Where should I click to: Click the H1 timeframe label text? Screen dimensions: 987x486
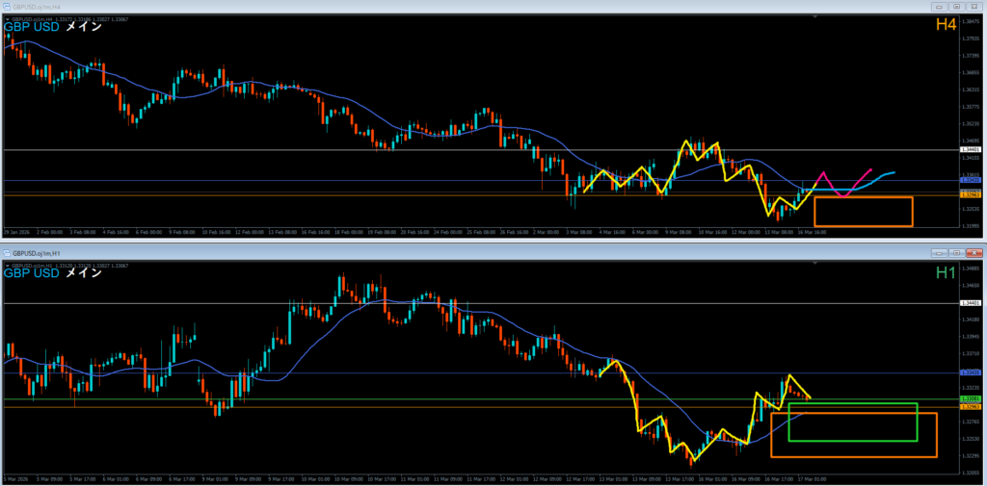(x=946, y=273)
